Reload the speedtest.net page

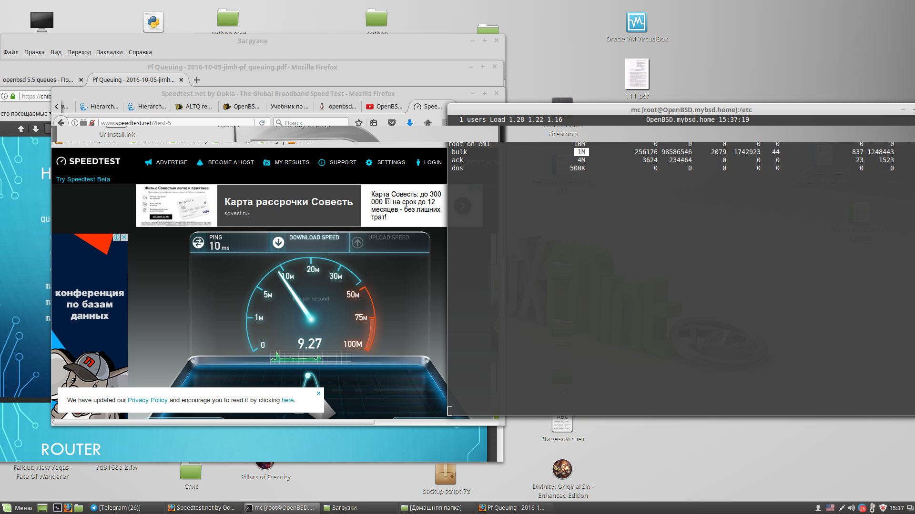[262, 123]
